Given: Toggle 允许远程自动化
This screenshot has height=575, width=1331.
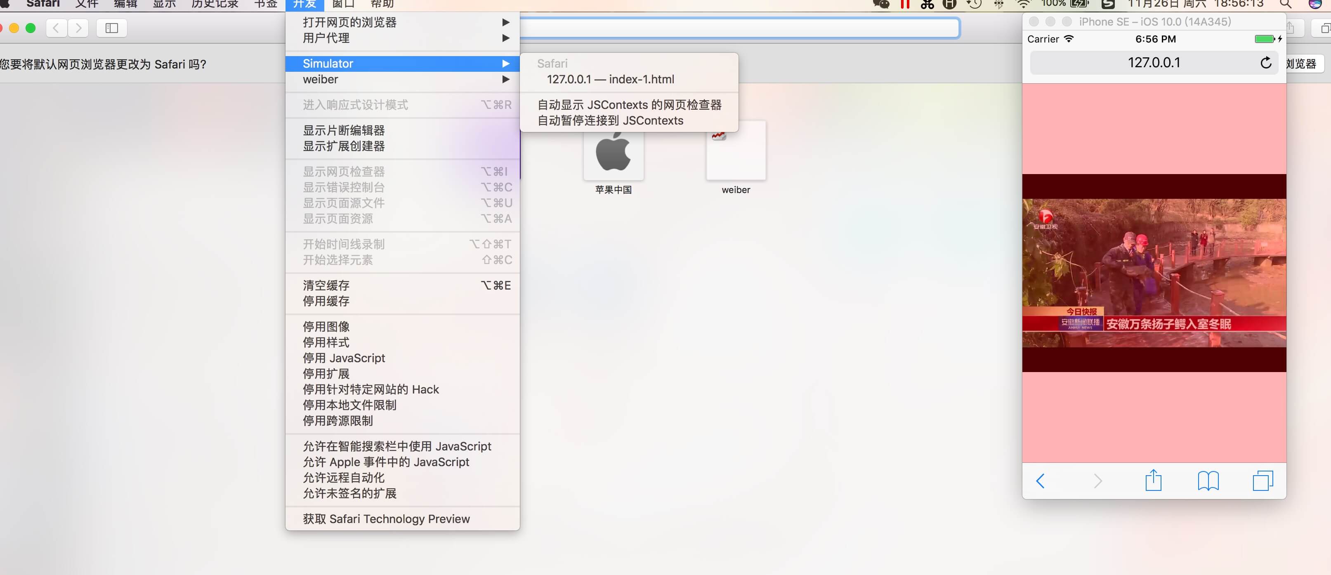Looking at the screenshot, I should [x=403, y=477].
